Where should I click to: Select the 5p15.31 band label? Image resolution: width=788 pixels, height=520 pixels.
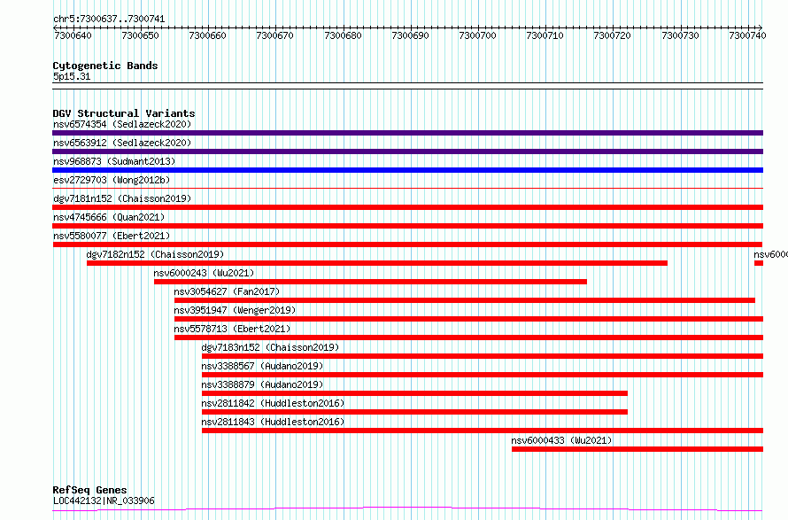pyautogui.click(x=72, y=76)
